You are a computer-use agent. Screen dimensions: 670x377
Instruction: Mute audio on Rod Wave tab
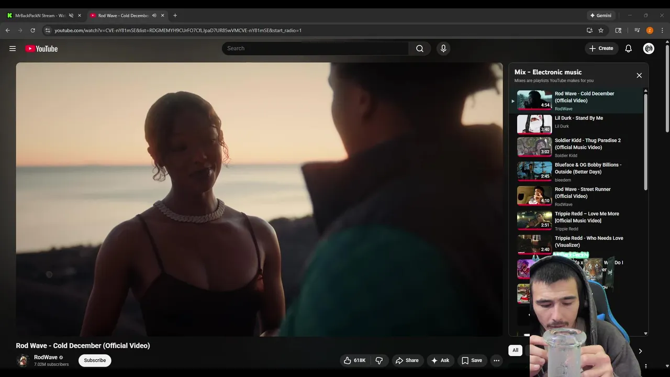pos(154,16)
